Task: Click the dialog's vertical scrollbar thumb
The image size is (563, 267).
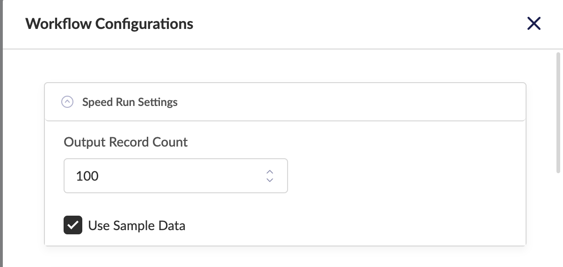Action: pyautogui.click(x=558, y=112)
